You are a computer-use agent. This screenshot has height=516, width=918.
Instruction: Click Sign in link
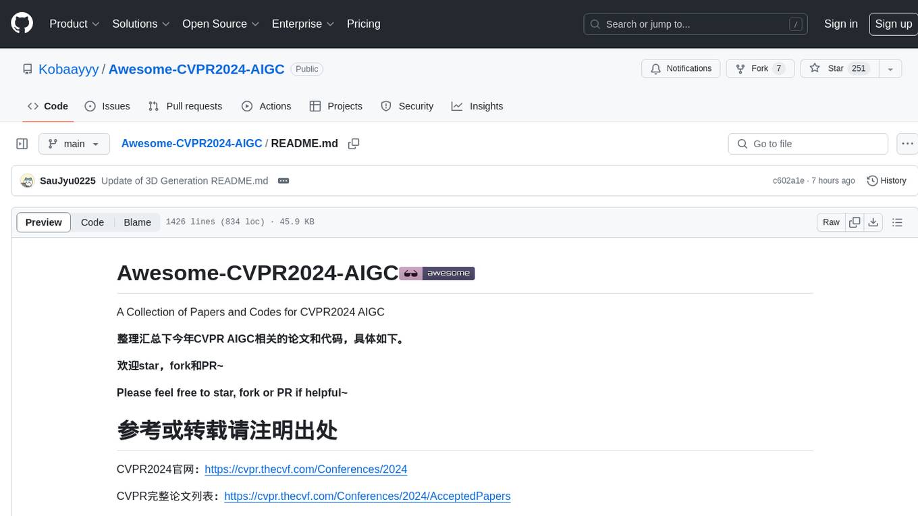pyautogui.click(x=840, y=24)
